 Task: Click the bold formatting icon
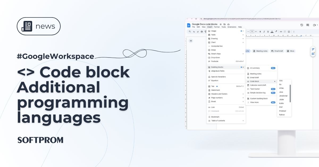[260, 32]
